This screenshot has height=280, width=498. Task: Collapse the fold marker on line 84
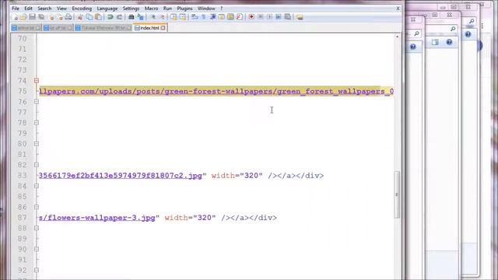coord(37,186)
